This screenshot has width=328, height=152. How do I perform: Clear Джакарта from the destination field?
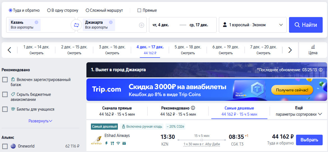tap(111, 22)
